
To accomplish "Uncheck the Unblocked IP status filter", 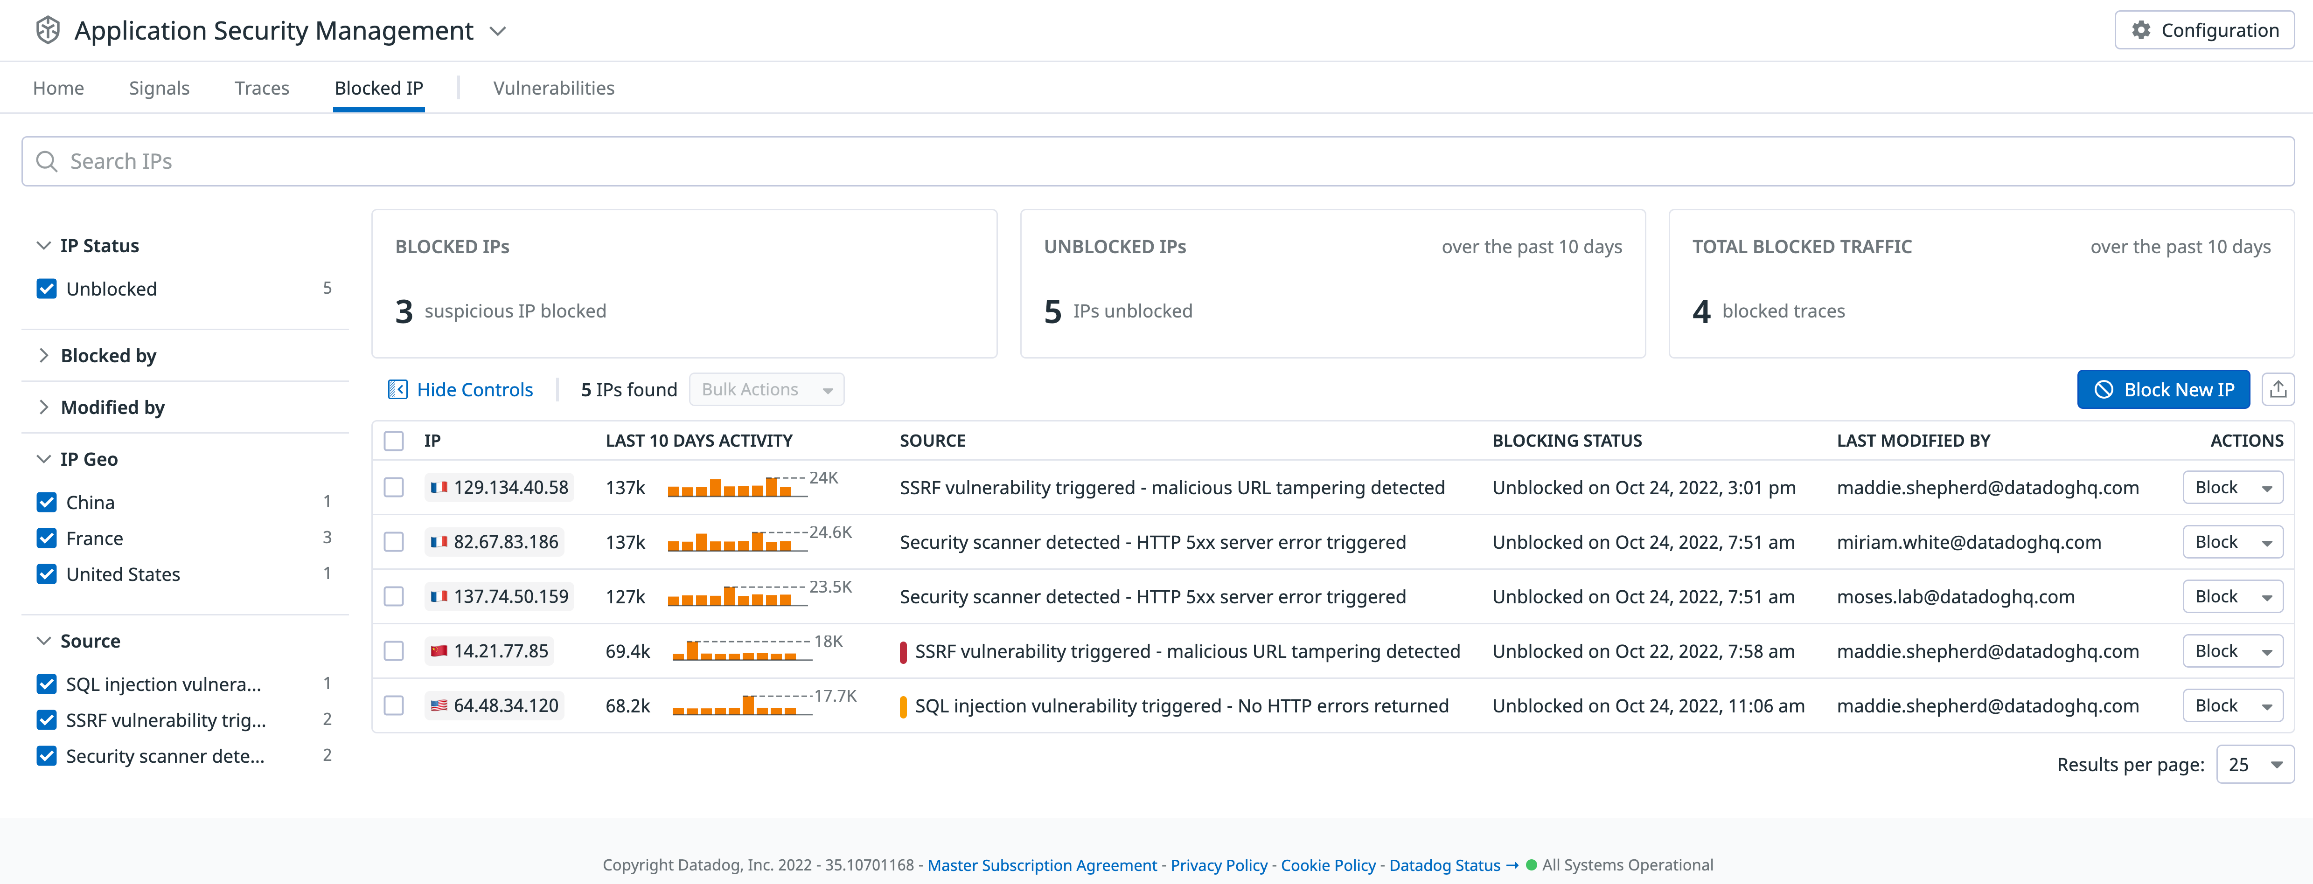I will tap(46, 288).
